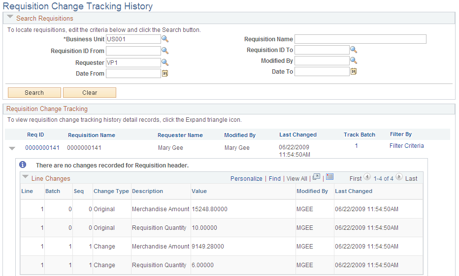Open Filter Criteria link
This screenshot has height=276, width=459.
(407, 145)
